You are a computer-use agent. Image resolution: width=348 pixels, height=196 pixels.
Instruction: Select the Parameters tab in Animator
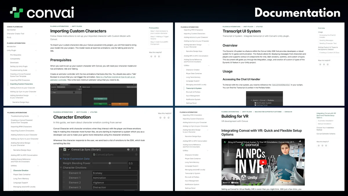tap(61, 87)
